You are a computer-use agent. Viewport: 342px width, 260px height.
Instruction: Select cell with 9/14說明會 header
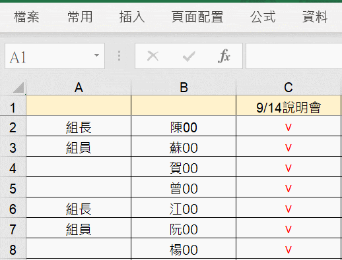click(289, 105)
